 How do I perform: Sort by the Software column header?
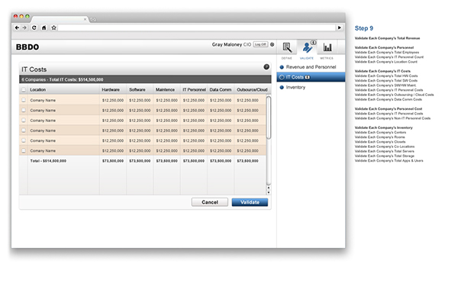137,89
